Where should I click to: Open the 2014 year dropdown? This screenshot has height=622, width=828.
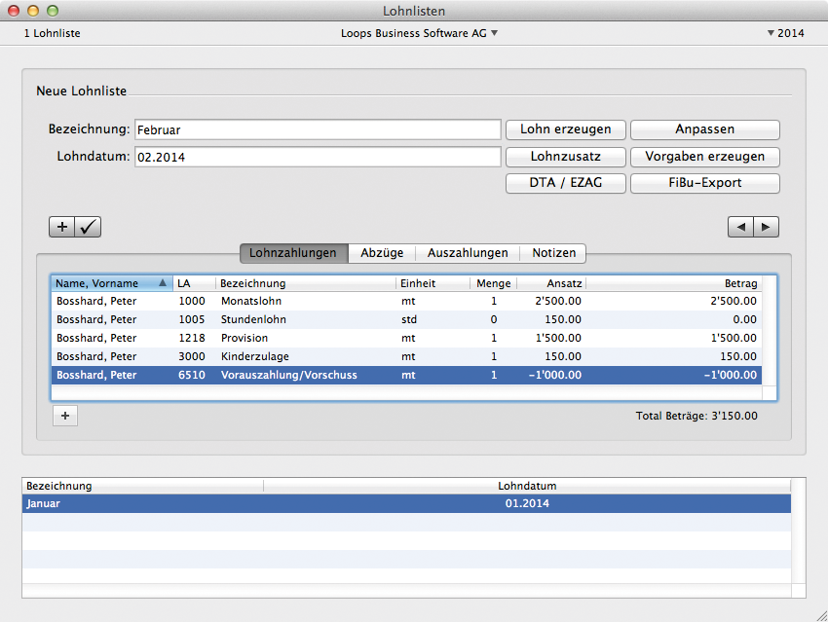[x=785, y=33]
